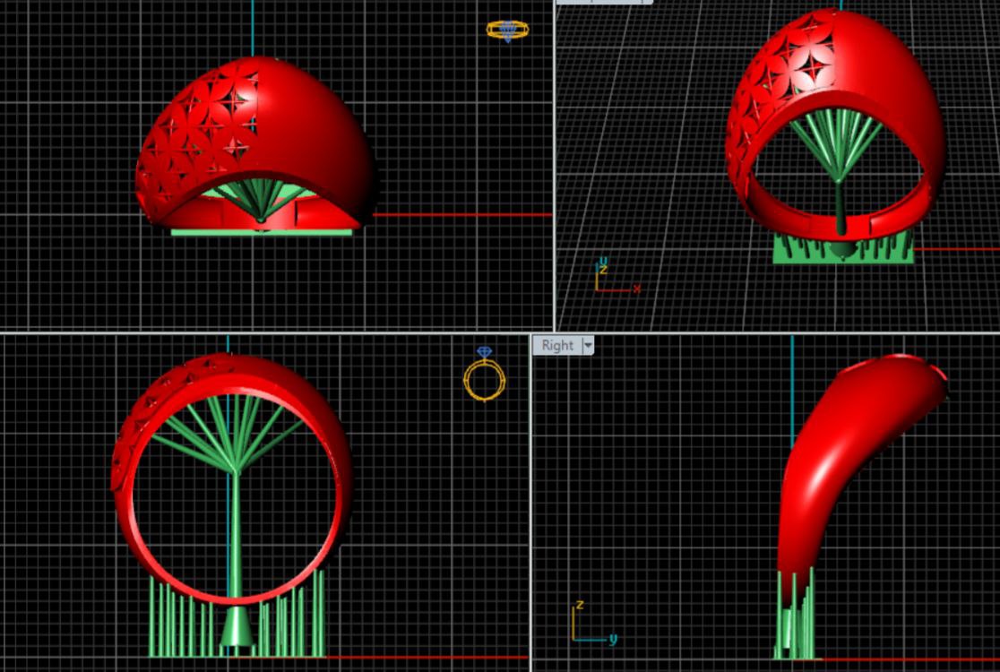This screenshot has height=672, width=1000.
Task: Select the green support trunk in front viewport
Action: pyautogui.click(x=234, y=538)
